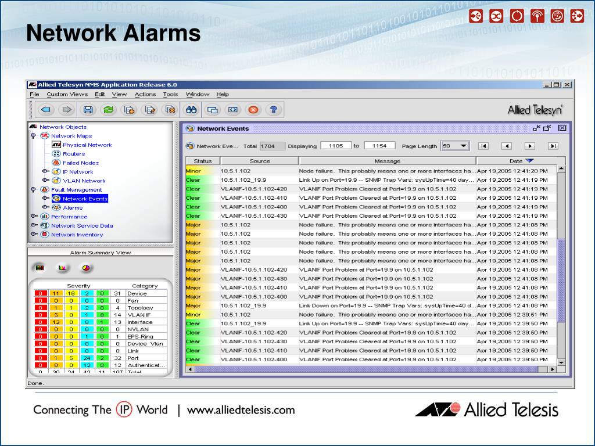Click orange cell 12 in Interface row
595x446 pixels.
click(x=56, y=322)
